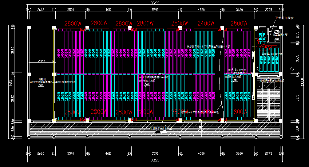Click the 4580 dimension in the bottom row
The image size is (309, 167).
pyautogui.click(x=201, y=153)
